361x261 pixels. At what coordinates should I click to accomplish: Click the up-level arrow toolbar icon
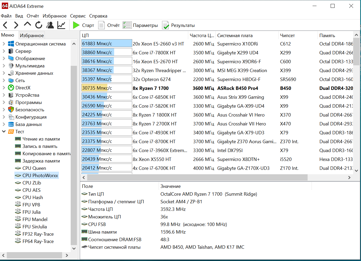pyautogui.click(x=27, y=25)
